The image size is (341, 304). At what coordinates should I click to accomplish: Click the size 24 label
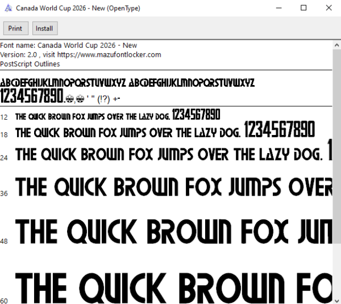[x=4, y=158]
